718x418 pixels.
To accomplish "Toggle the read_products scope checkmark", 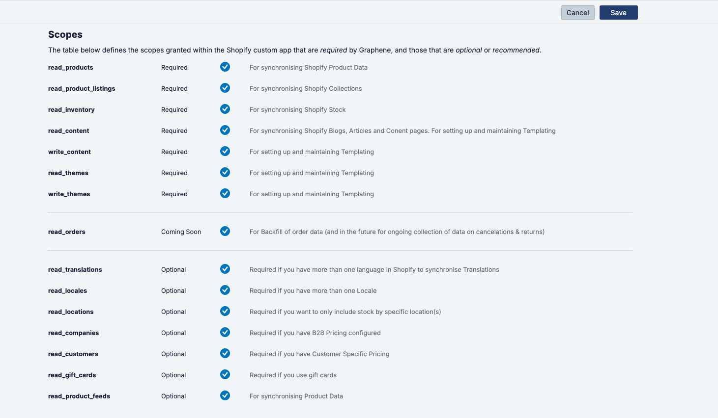I will [x=225, y=67].
